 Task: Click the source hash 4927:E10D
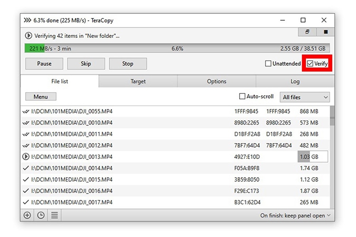[x=247, y=157]
